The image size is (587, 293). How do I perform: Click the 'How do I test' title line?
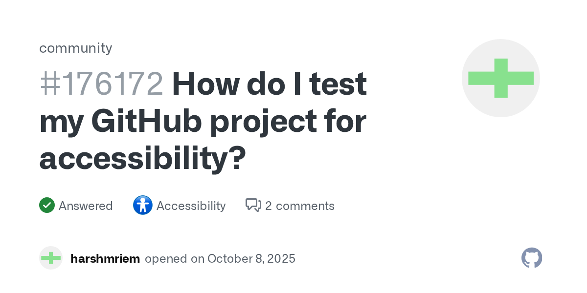[x=269, y=84]
